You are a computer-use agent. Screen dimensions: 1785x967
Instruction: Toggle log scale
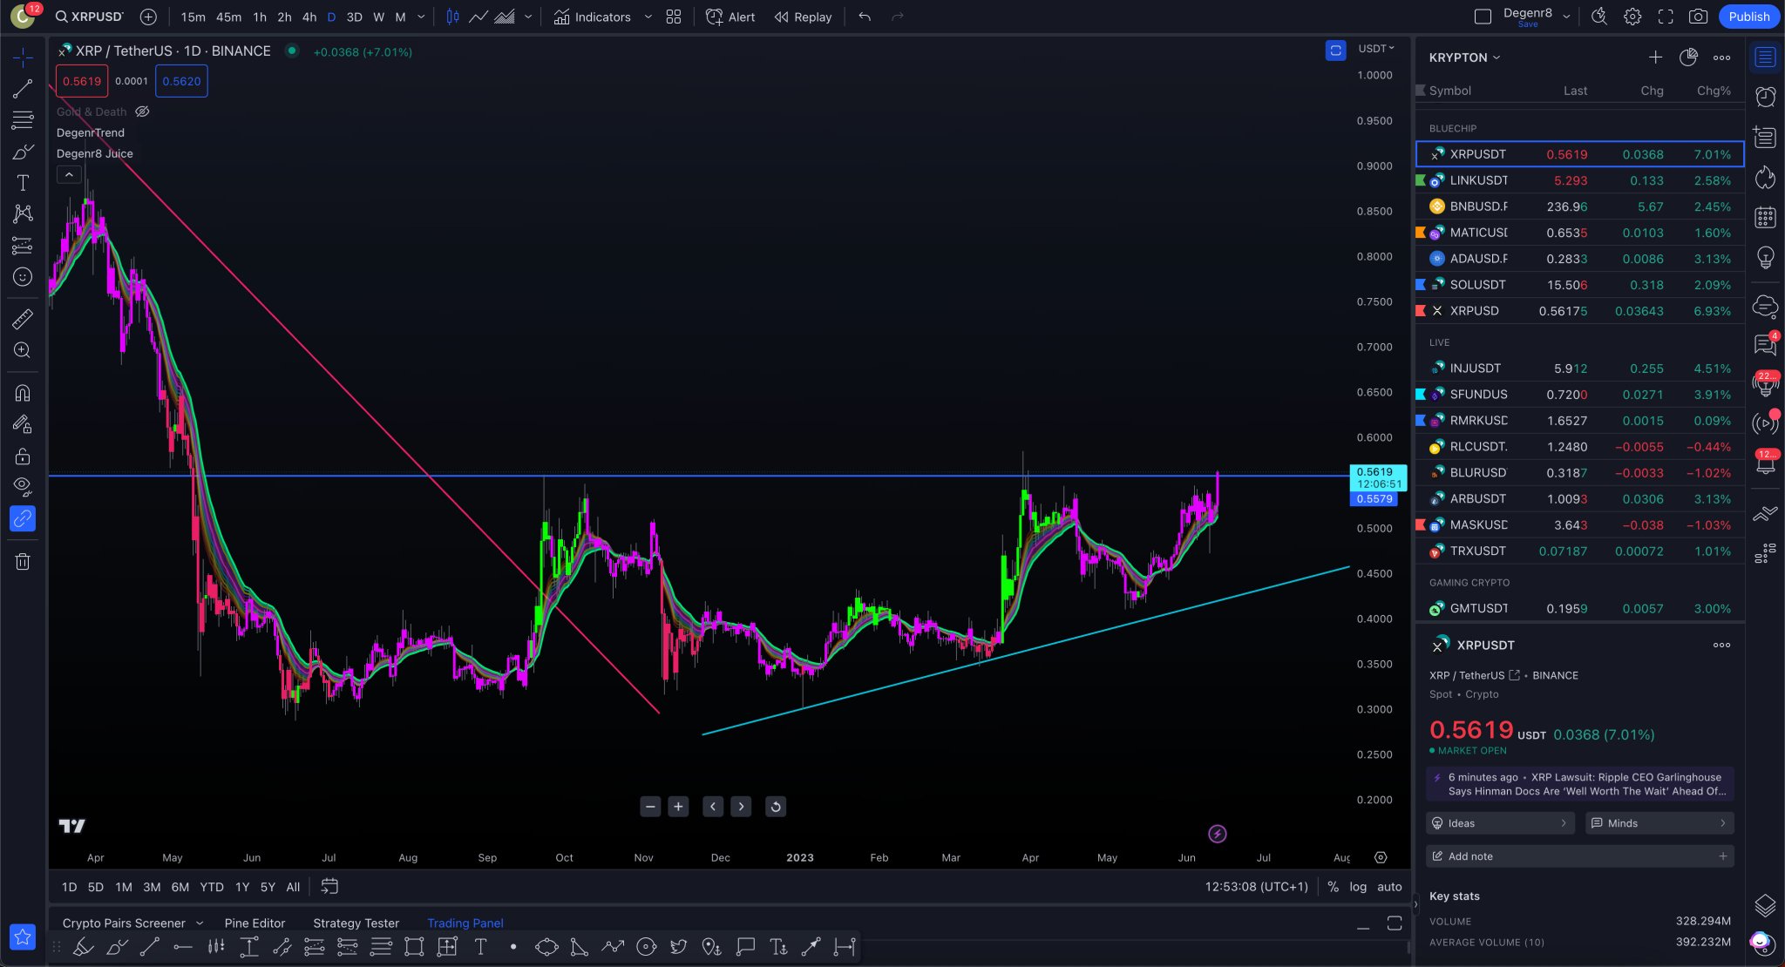point(1358,887)
